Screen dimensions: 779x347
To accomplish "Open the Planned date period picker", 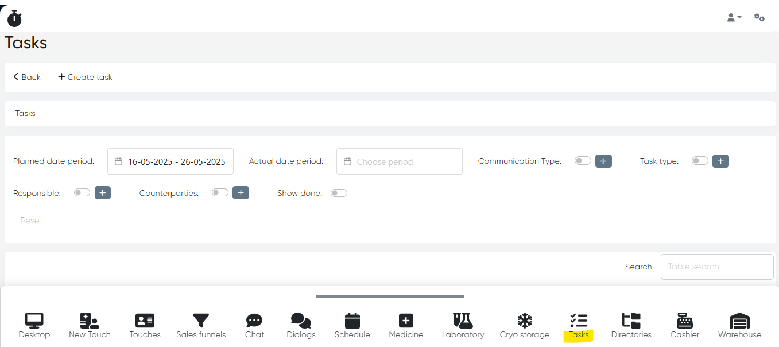I will click(170, 161).
